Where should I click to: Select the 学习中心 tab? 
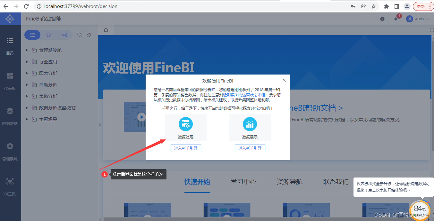pyautogui.click(x=243, y=182)
